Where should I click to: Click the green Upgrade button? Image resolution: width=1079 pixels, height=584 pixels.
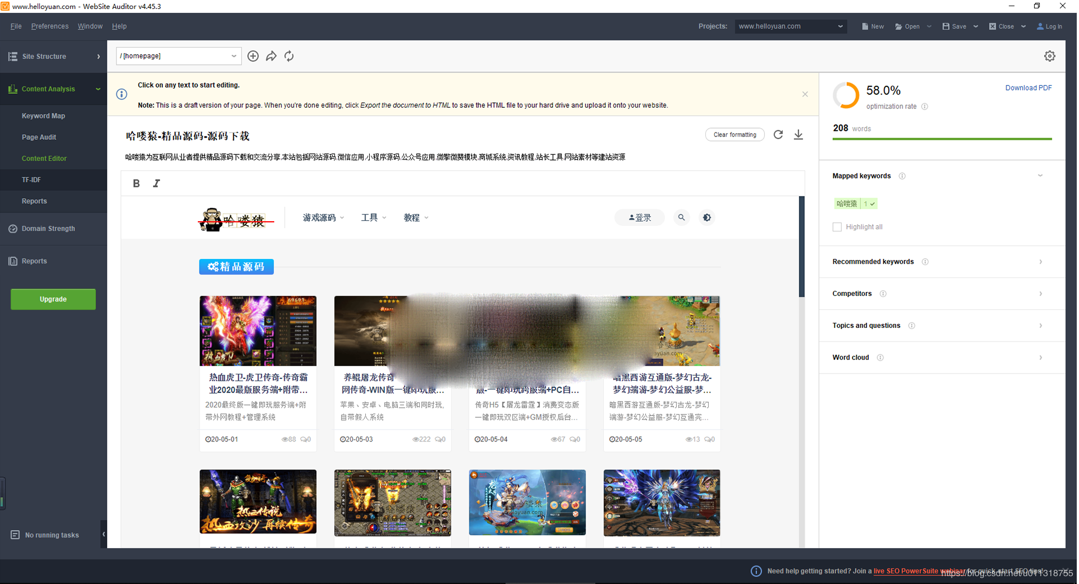pyautogui.click(x=53, y=299)
